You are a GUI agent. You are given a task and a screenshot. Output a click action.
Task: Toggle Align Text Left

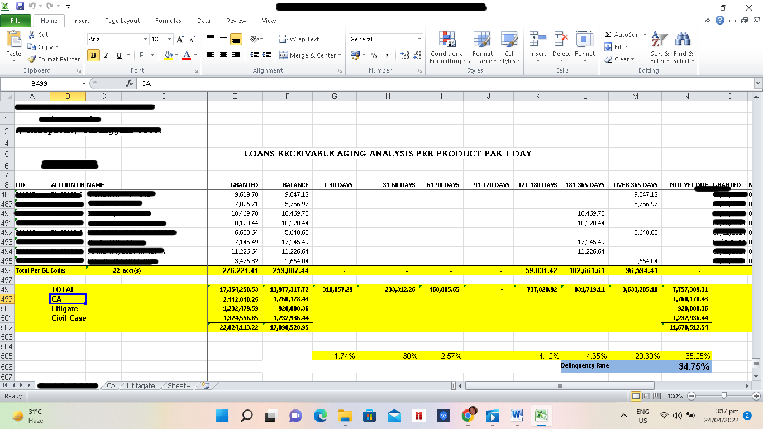pos(211,55)
